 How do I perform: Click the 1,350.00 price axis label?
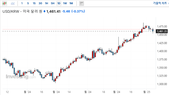(x=162, y=68)
